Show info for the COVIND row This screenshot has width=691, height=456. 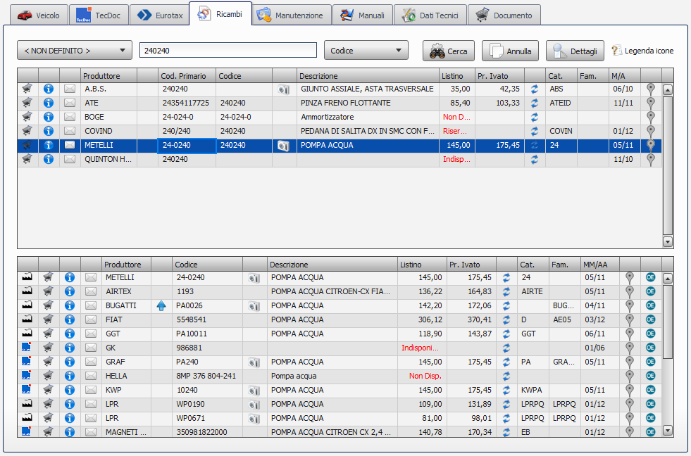pos(49,131)
